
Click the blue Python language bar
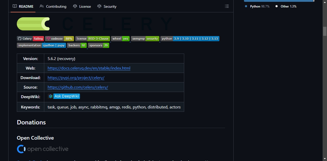(278, 1)
